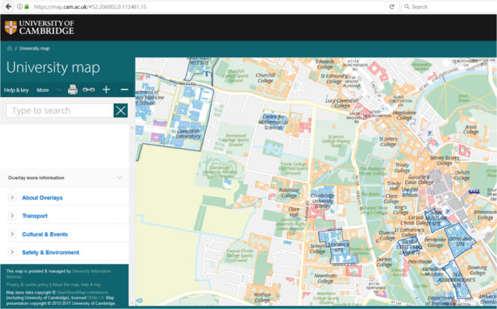The width and height of the screenshot is (497, 309).
Task: Click the Sidgwick Site label
Action: point(338,247)
